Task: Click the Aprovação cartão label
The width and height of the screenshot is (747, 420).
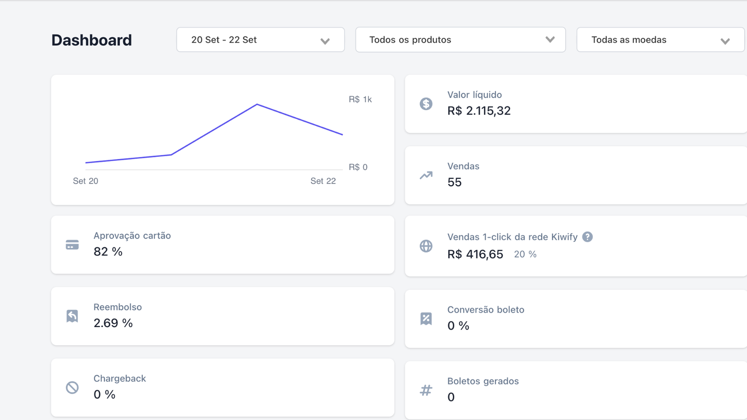Action: pos(132,236)
